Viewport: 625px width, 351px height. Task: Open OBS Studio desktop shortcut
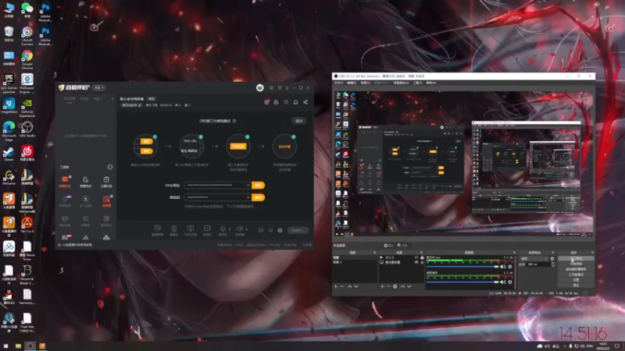coord(27,129)
